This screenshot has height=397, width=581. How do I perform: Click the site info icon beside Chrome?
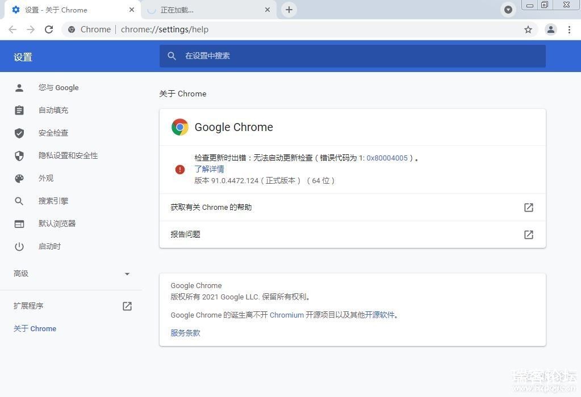[72, 29]
